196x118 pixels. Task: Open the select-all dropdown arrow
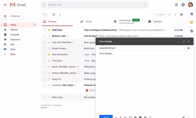click(47, 14)
